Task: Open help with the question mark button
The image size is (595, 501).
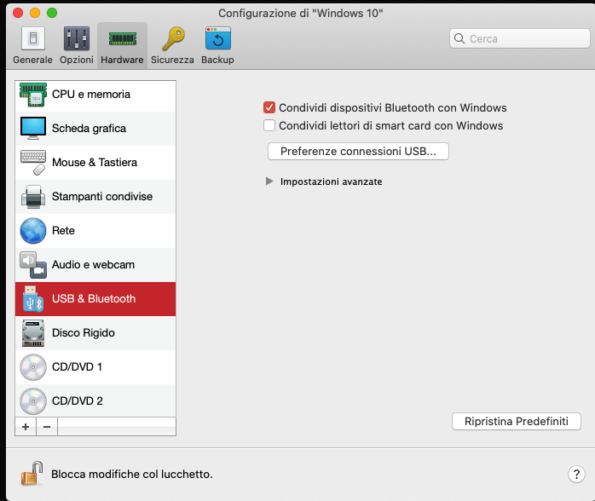Action: [x=576, y=474]
